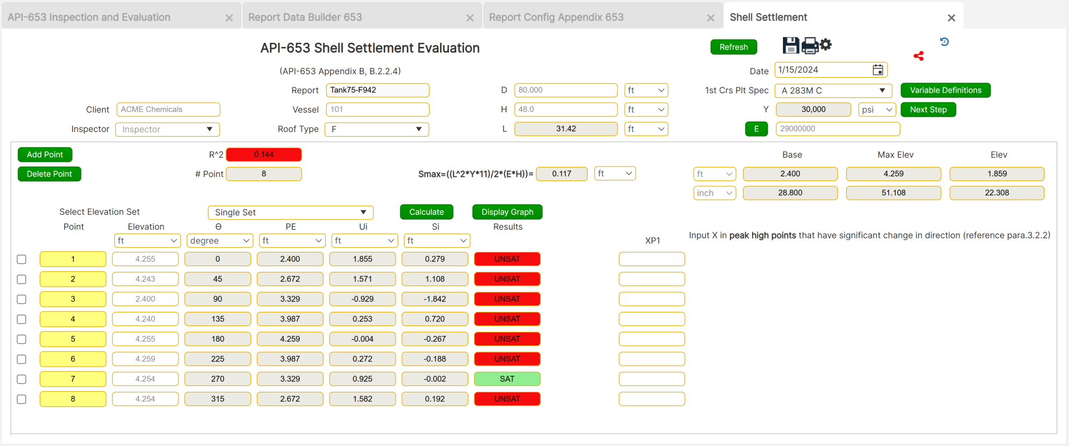Open settings via the gear icon
The height and width of the screenshot is (446, 1069).
click(x=826, y=44)
